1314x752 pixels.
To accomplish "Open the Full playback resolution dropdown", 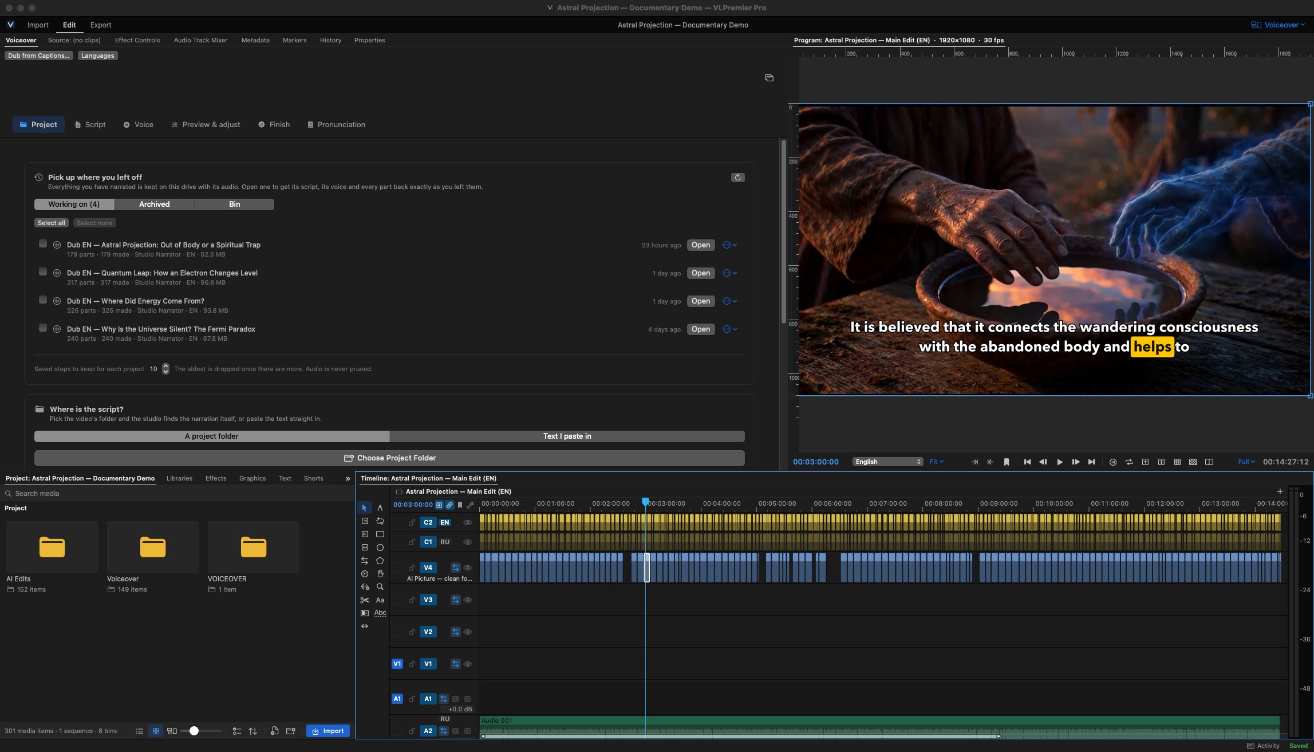I will [1246, 462].
